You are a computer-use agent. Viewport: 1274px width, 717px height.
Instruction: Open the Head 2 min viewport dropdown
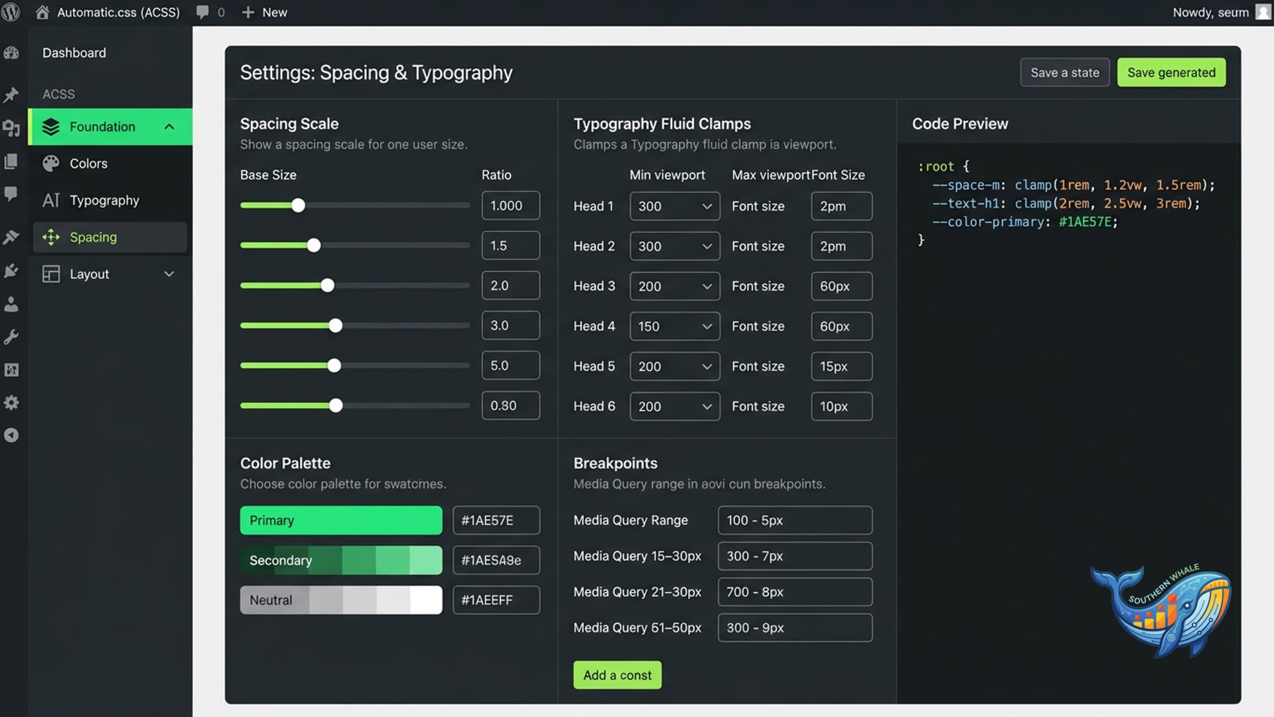point(675,246)
